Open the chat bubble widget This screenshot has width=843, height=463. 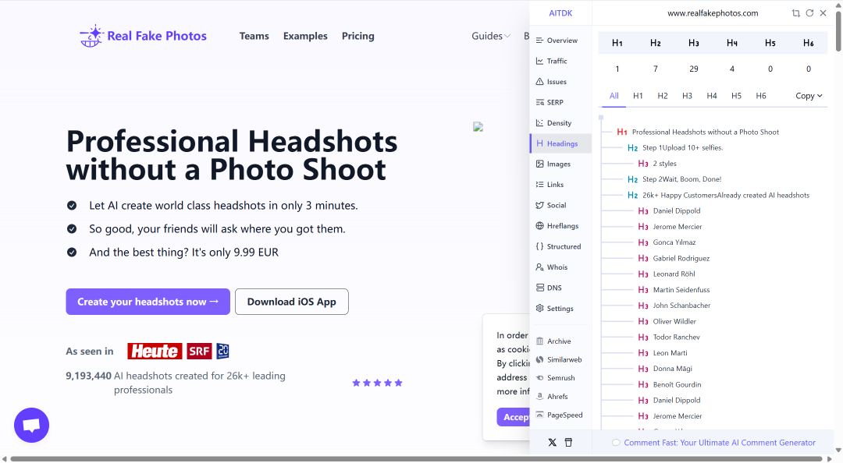[32, 425]
